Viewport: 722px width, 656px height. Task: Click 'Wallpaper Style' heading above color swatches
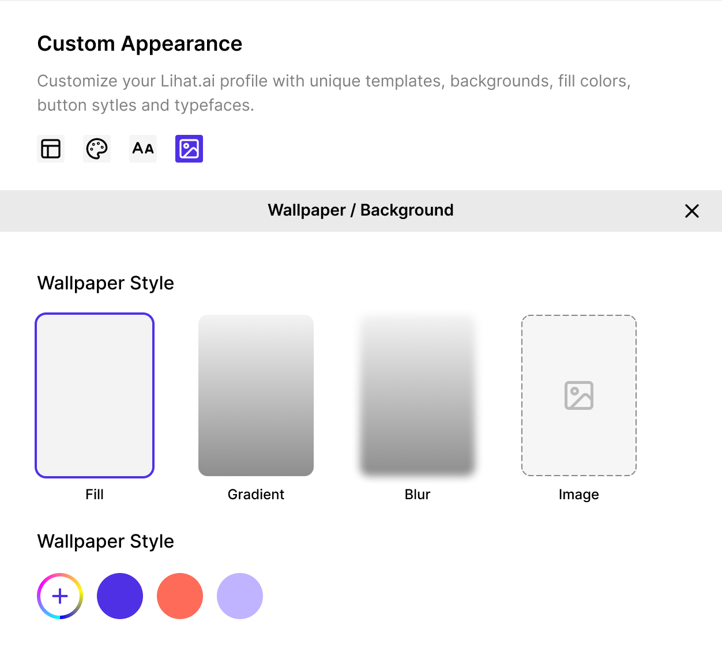[x=106, y=541]
